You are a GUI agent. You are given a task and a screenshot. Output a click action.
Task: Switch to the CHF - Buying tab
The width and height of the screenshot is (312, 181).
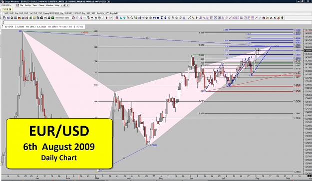[44, 13]
